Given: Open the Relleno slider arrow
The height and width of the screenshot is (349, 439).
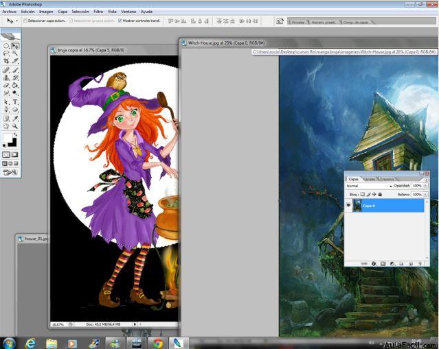Looking at the screenshot, I should [425, 194].
